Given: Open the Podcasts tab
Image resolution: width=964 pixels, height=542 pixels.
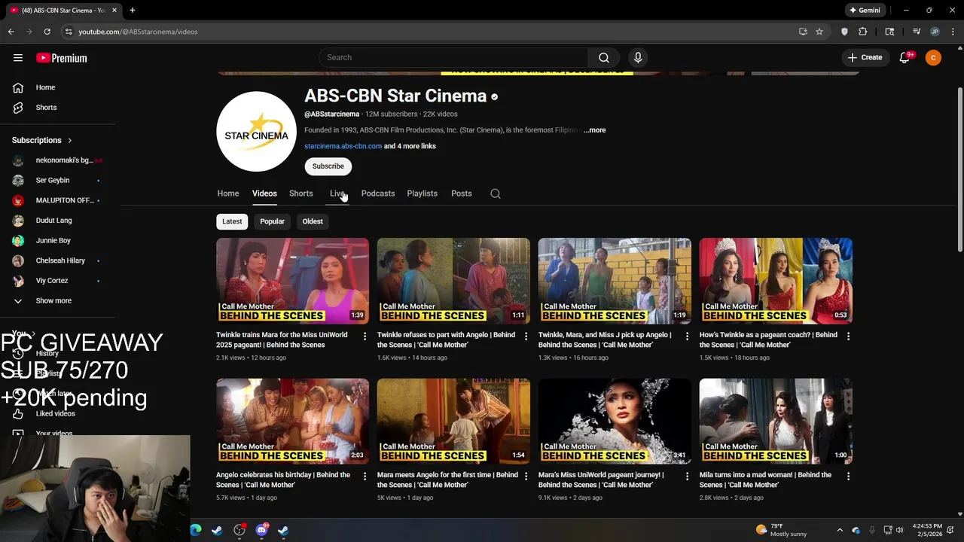Looking at the screenshot, I should tap(378, 193).
